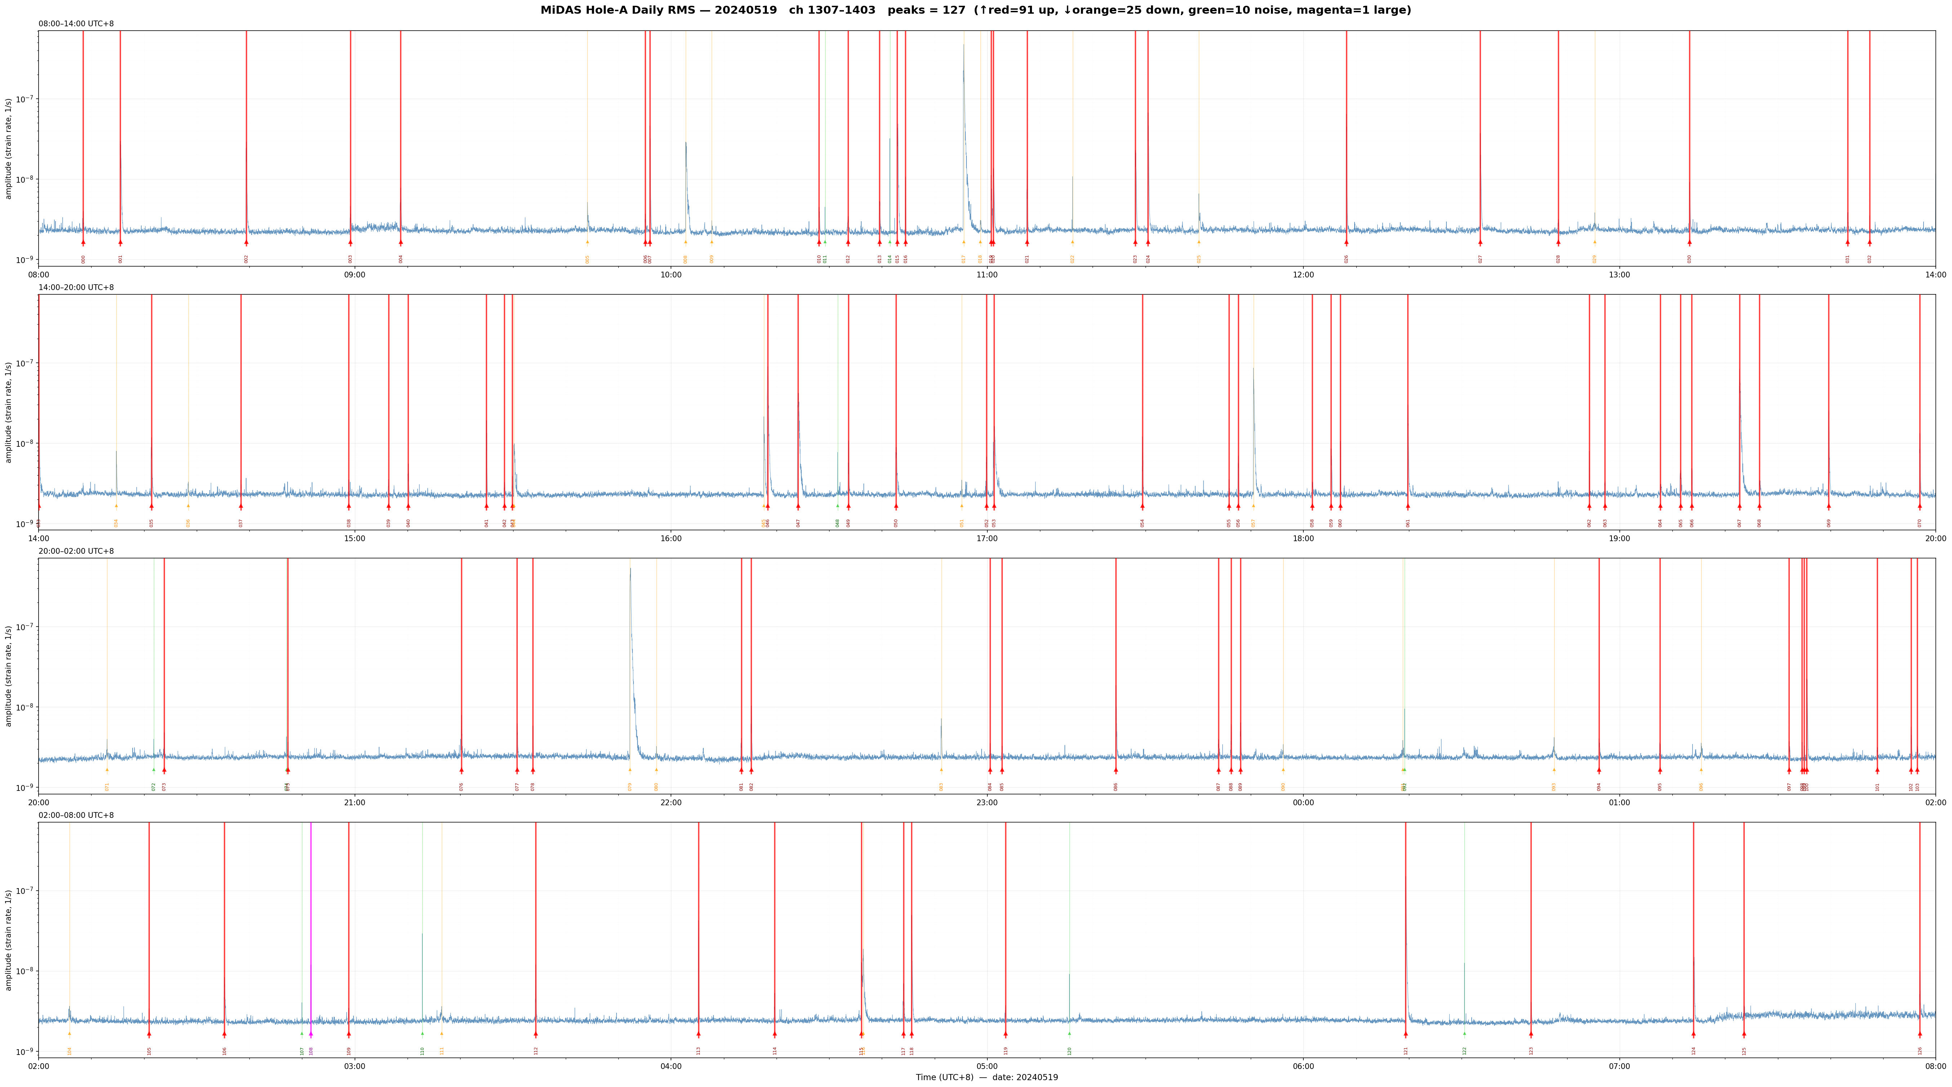This screenshot has height=1087, width=1952.
Task: Select the red peak label 000
Action: (x=83, y=259)
